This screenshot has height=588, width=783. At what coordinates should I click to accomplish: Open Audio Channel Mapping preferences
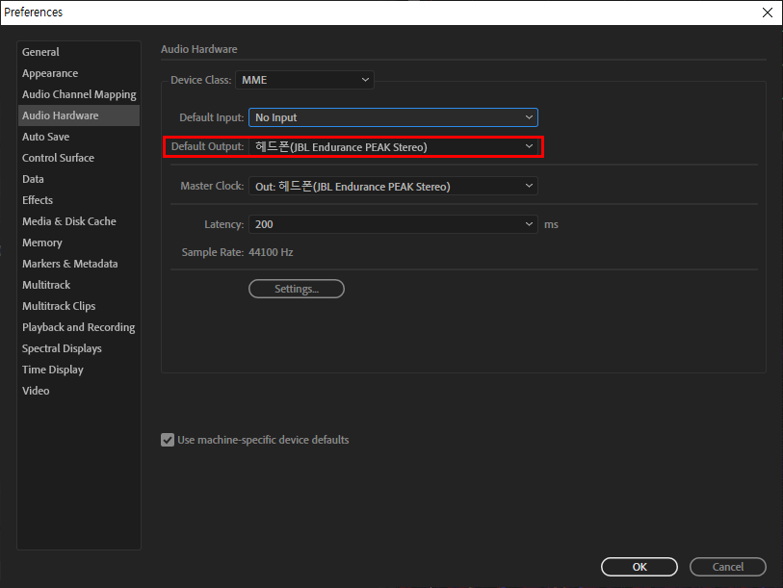point(78,94)
